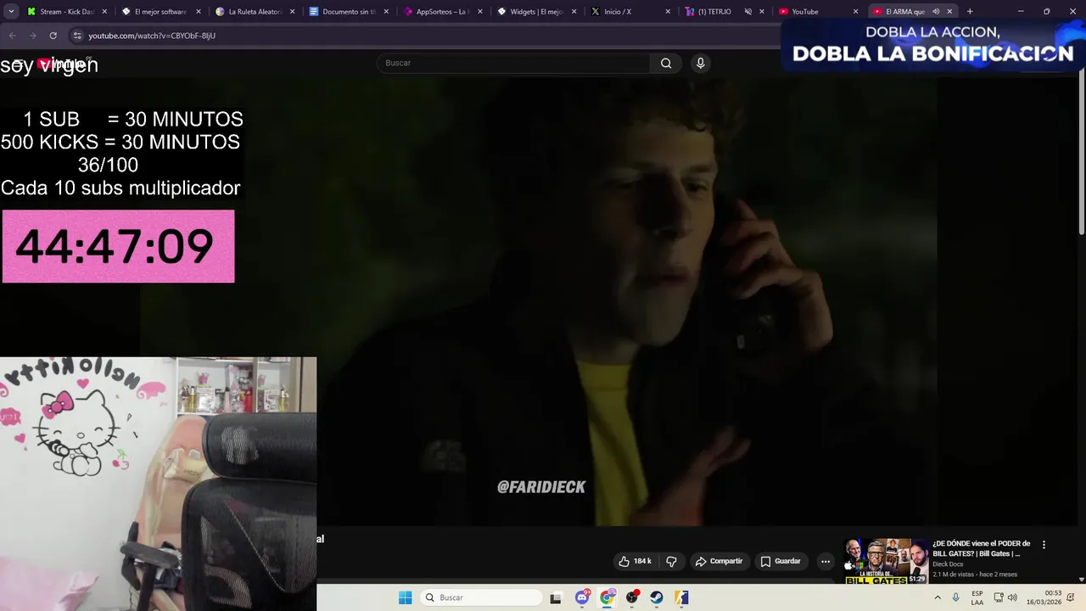
Task: Open the network status tray icon
Action: click(x=999, y=597)
